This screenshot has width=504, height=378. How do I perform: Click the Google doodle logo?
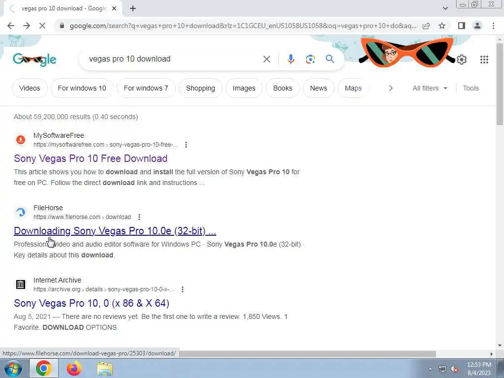click(35, 60)
